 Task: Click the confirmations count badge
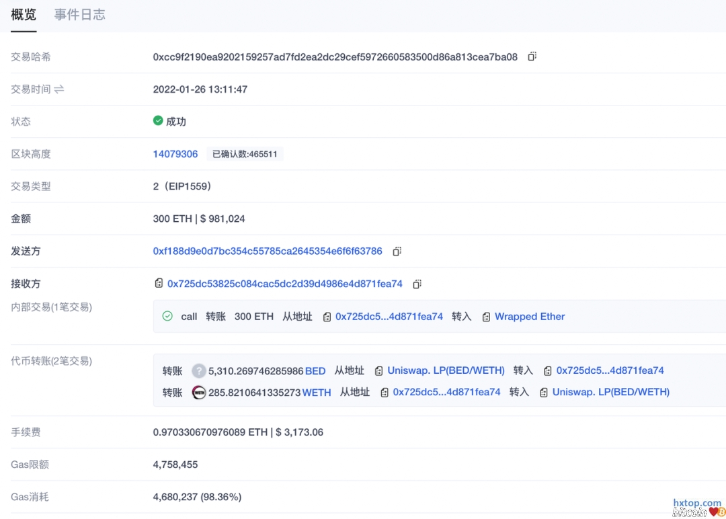tap(245, 154)
